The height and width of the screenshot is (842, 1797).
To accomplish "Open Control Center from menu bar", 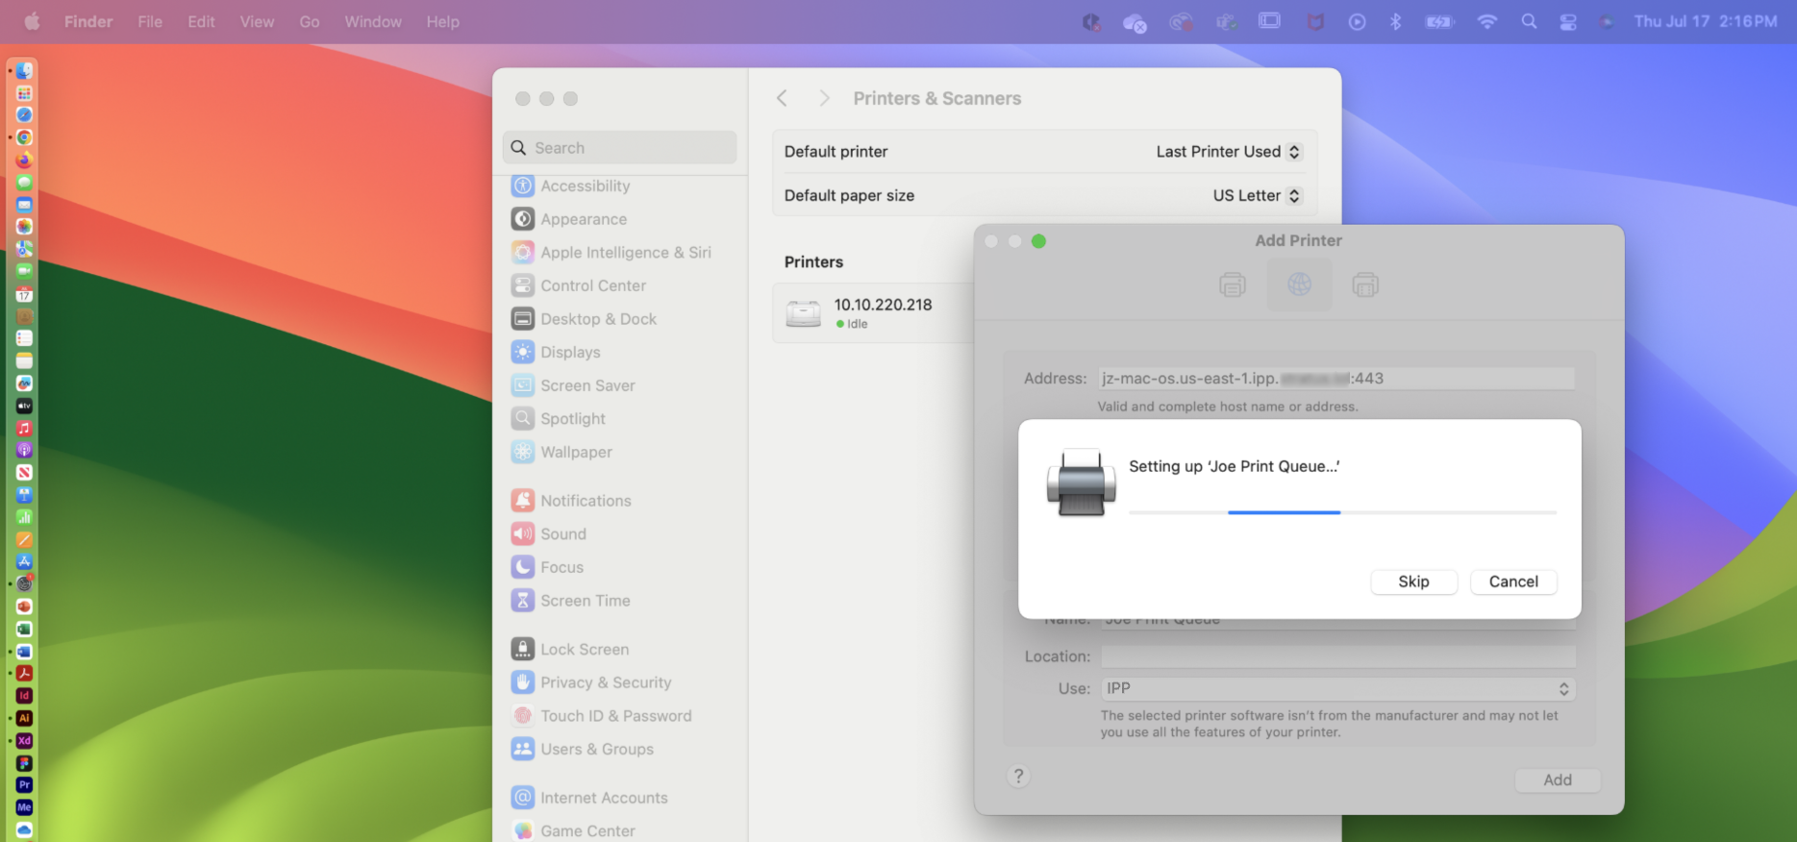I will [1568, 21].
